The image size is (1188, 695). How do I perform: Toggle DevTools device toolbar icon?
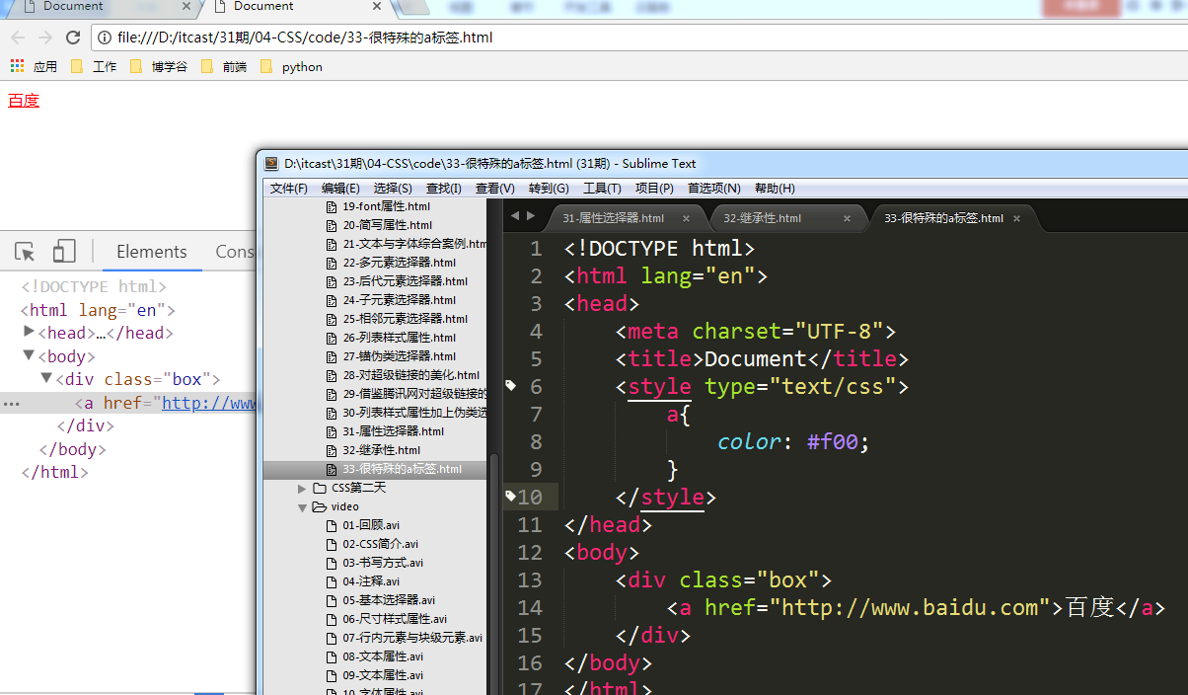click(x=64, y=252)
